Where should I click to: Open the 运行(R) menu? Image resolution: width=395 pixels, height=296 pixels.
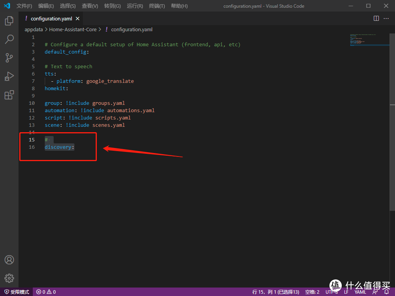pyautogui.click(x=135, y=6)
